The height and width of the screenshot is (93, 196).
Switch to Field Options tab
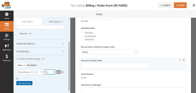tap(55, 21)
